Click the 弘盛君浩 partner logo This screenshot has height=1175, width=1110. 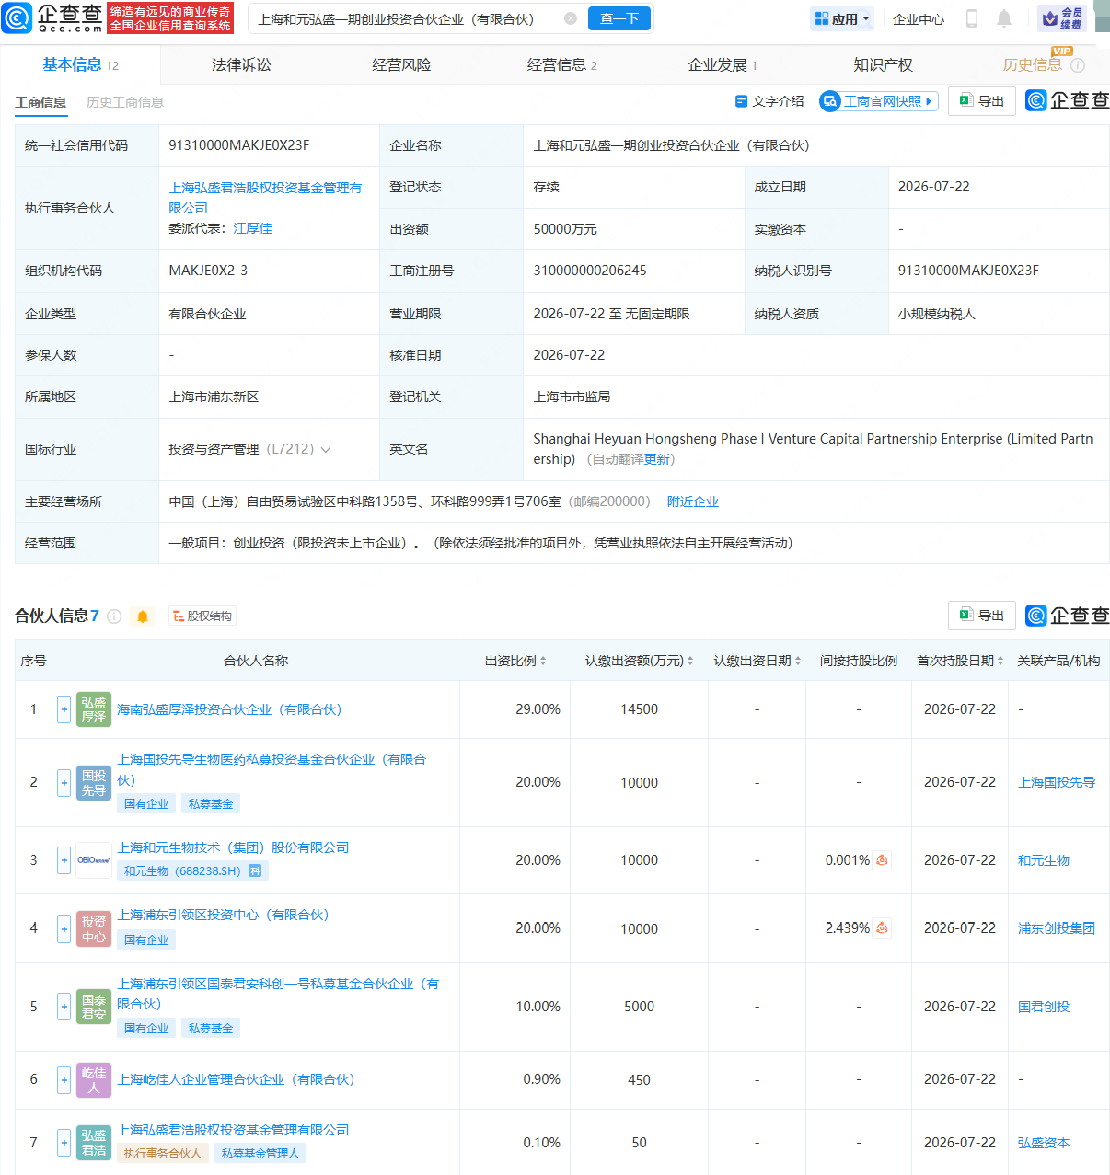coord(94,1143)
